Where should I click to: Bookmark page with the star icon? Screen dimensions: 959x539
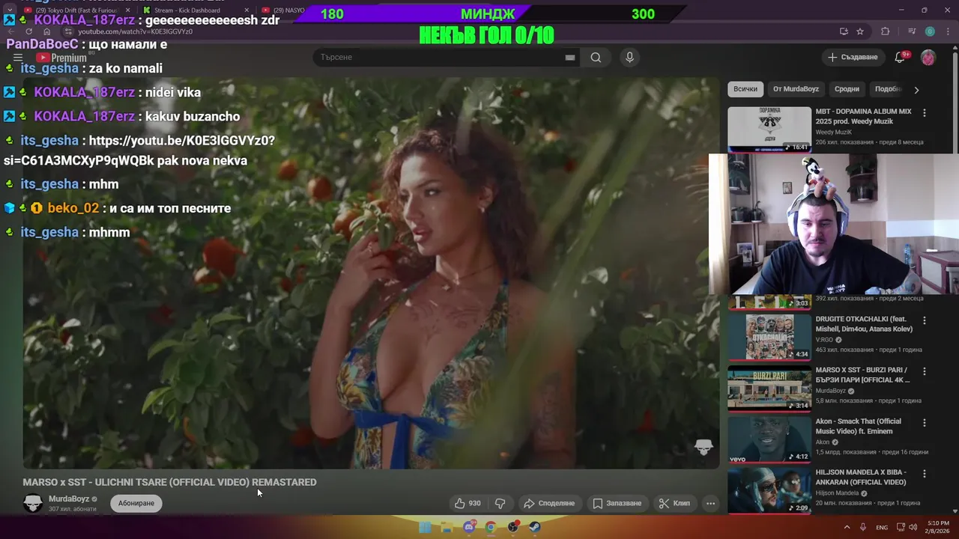860,31
